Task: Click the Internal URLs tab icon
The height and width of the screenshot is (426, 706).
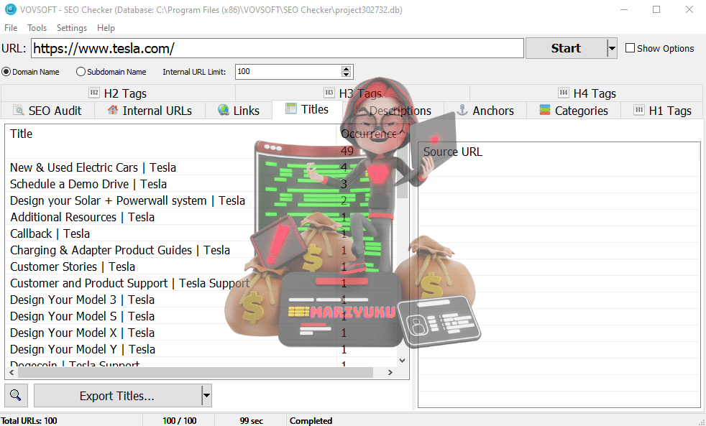Action: click(x=112, y=110)
